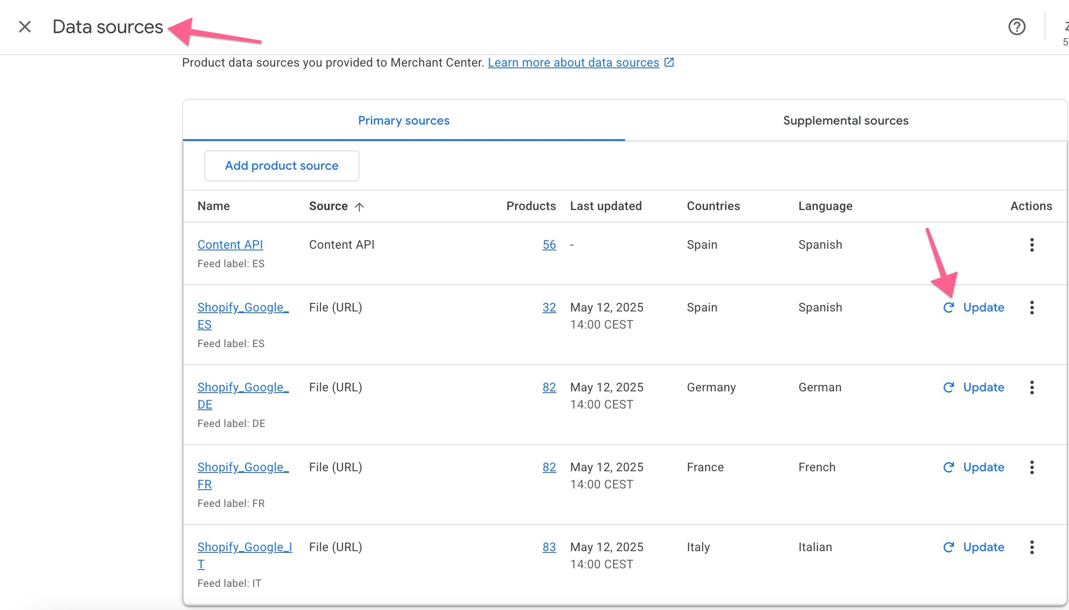Click the Last updated column header

[x=606, y=206]
